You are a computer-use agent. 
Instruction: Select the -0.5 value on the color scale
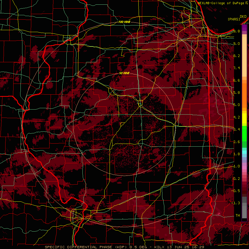point(236,191)
